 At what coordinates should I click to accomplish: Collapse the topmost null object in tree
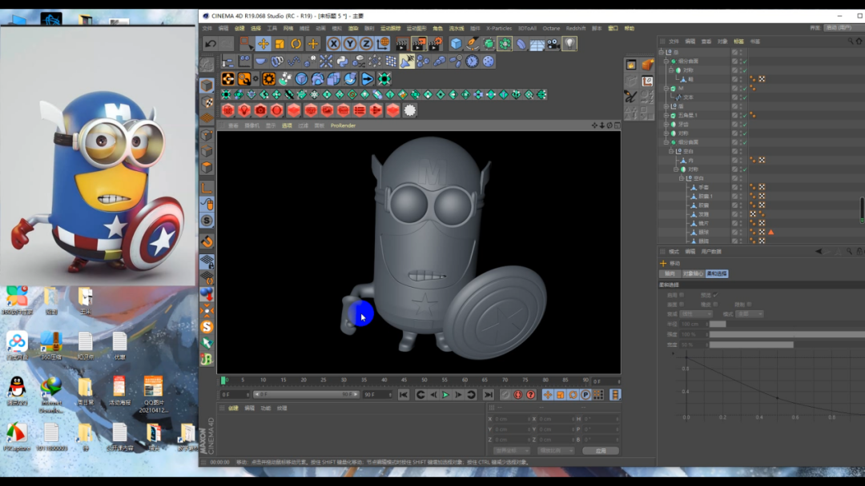pos(662,52)
